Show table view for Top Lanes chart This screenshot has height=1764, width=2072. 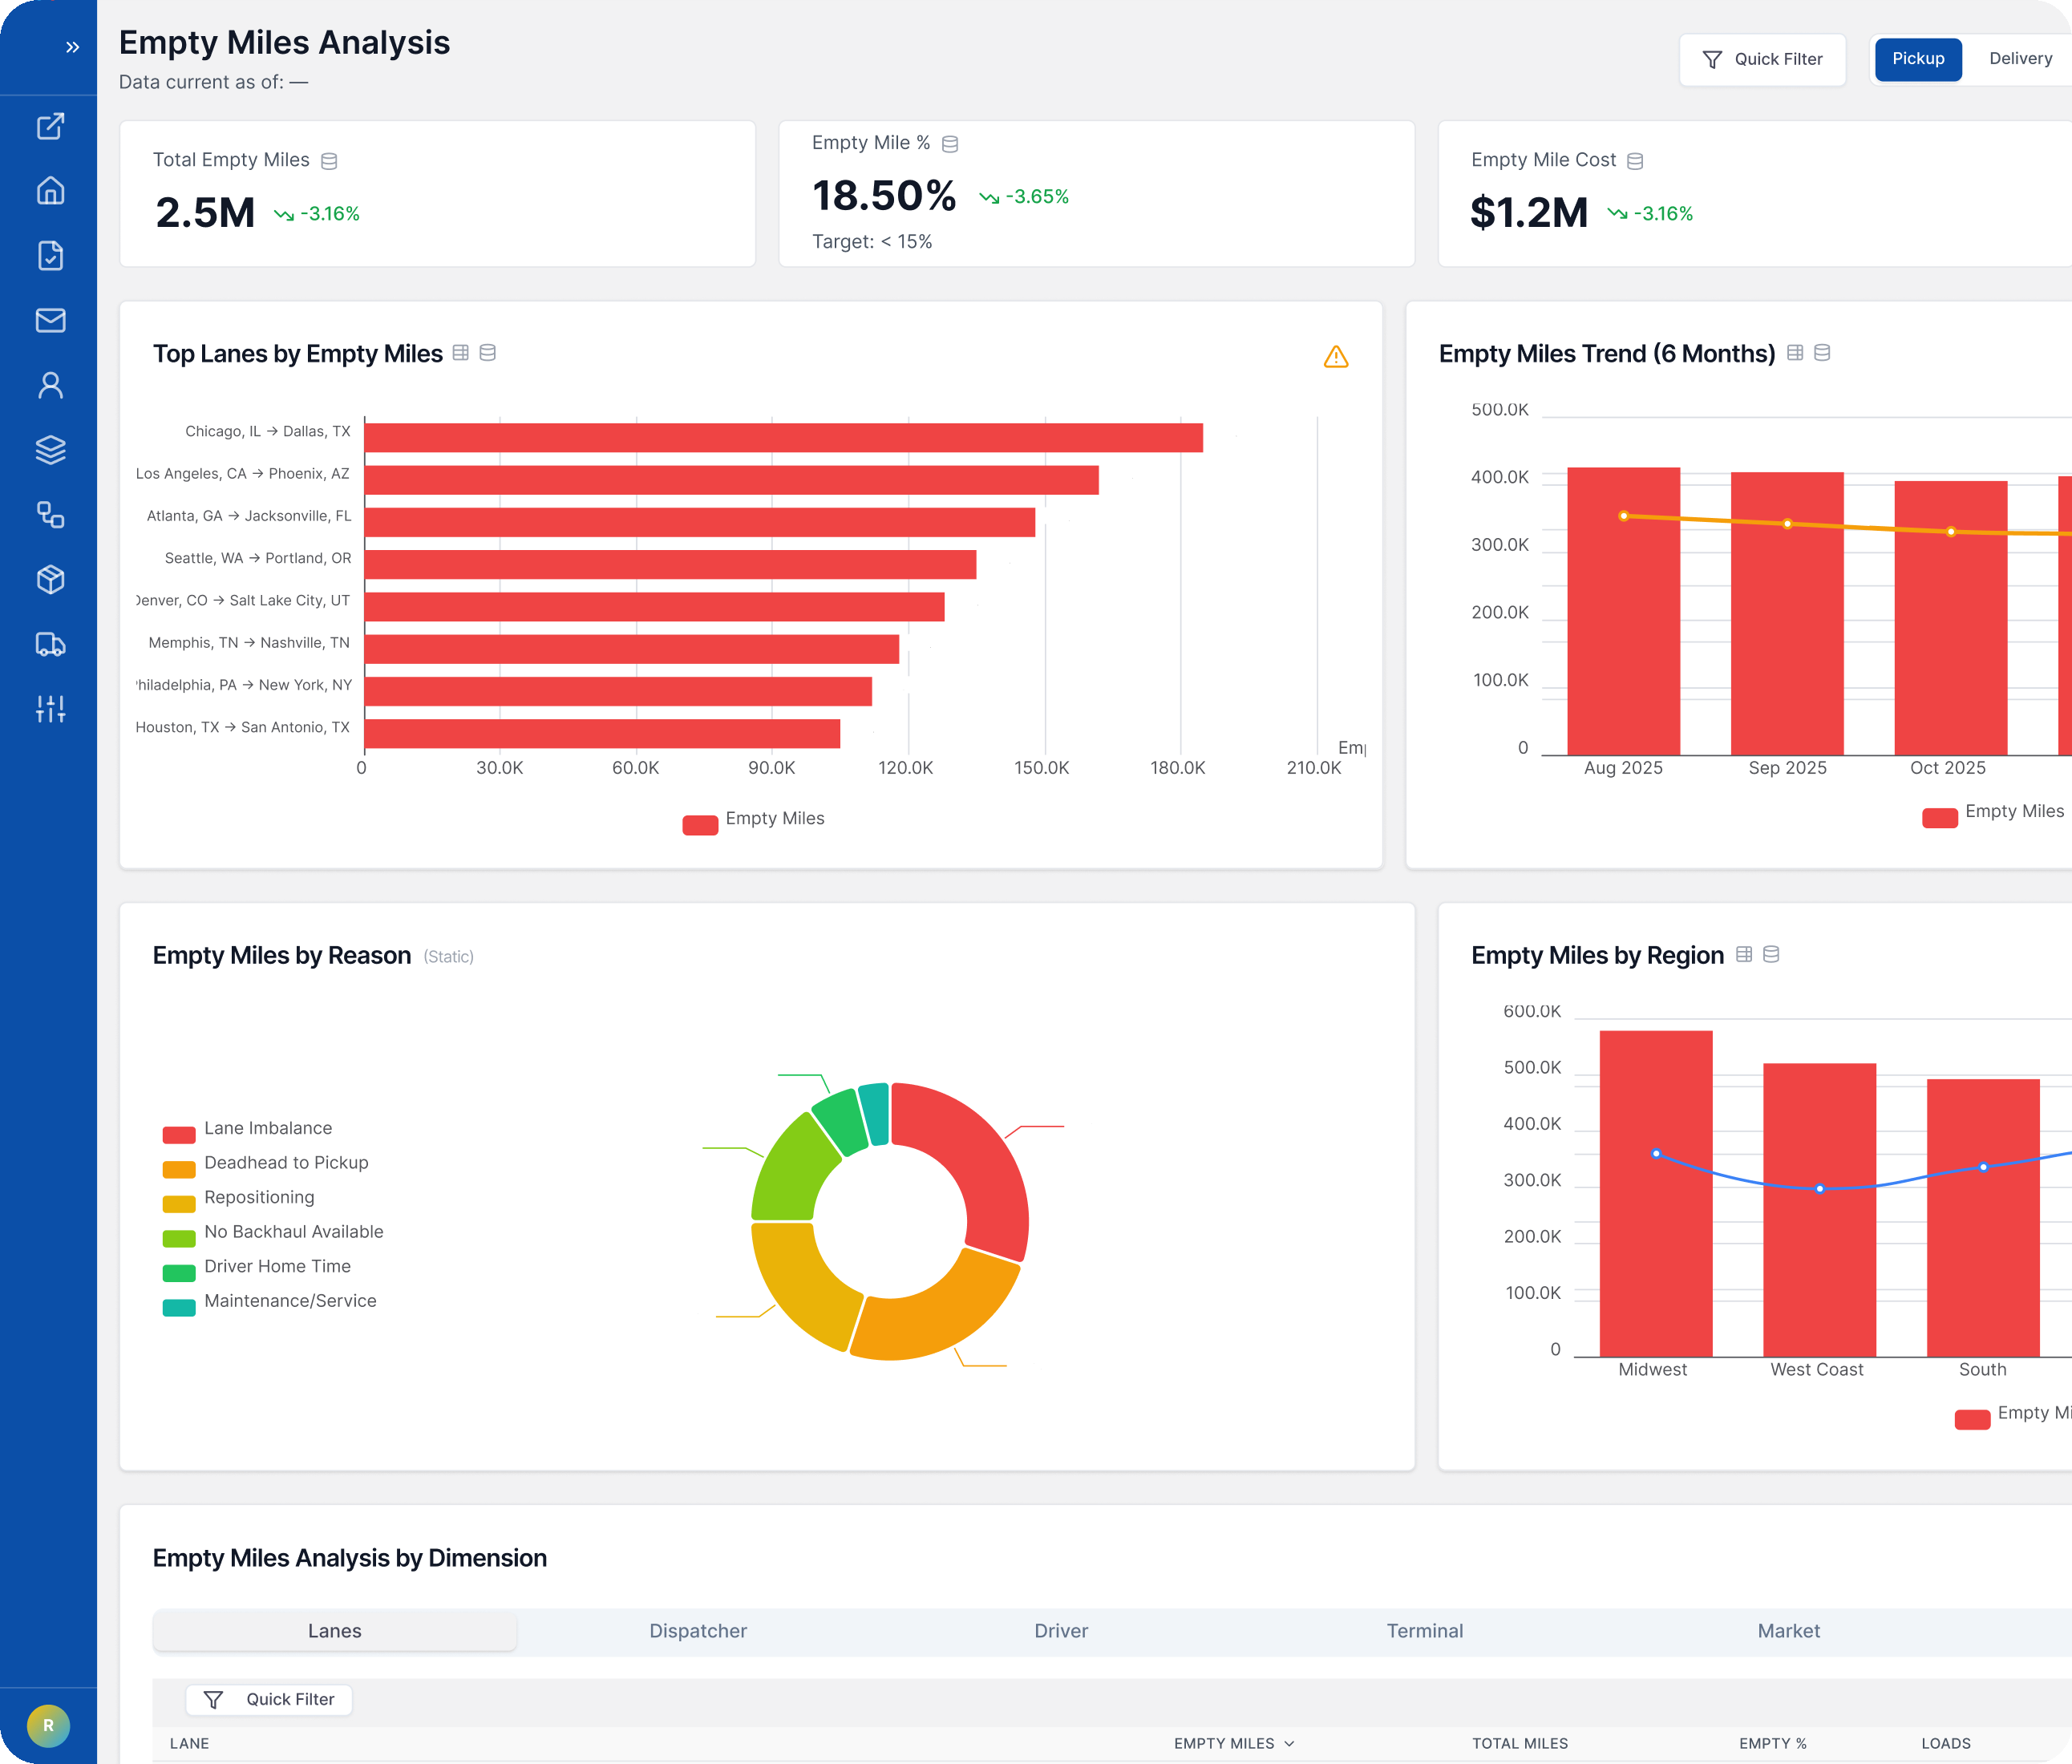pyautogui.click(x=461, y=353)
